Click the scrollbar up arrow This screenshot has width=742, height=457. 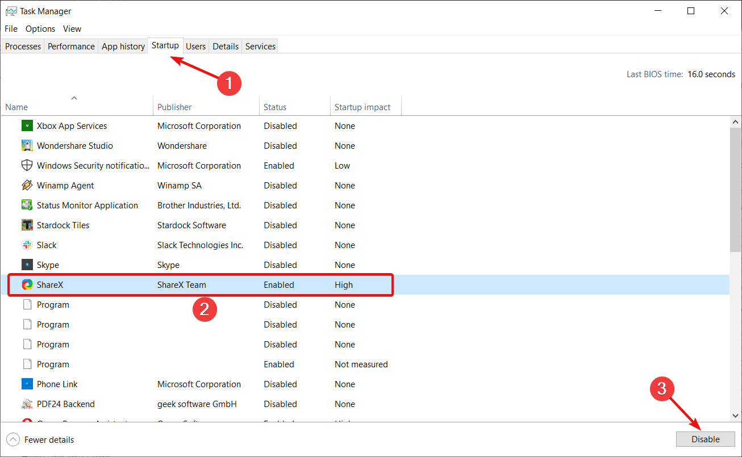[736, 121]
